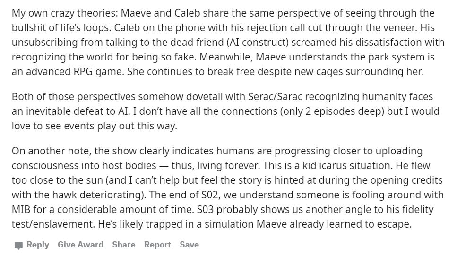Share this comment
This screenshot has width=457, height=264.
123,245
